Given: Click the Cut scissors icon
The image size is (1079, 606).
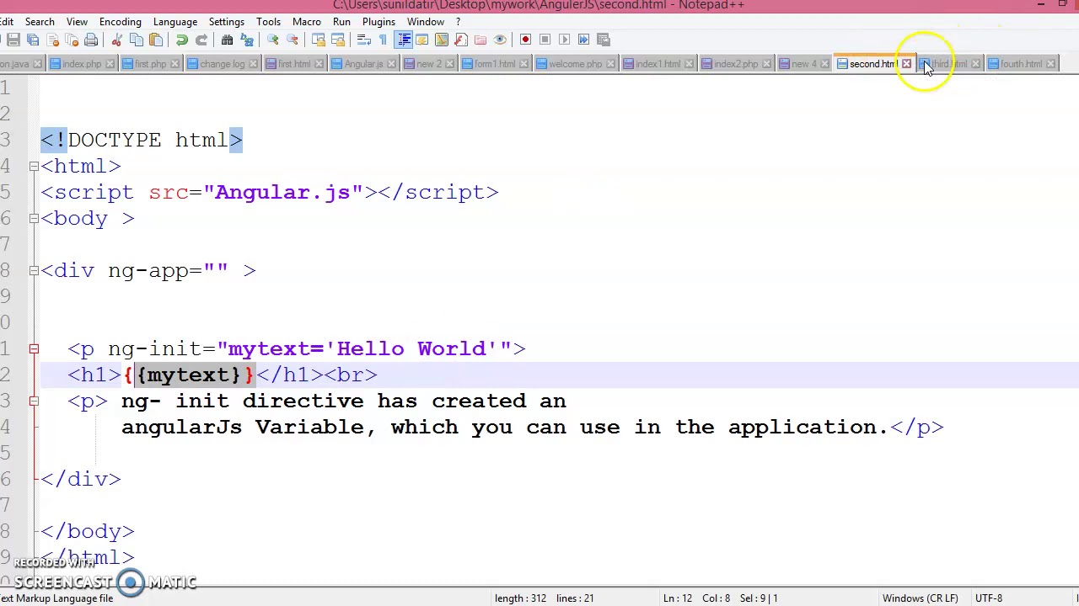Looking at the screenshot, I should [116, 40].
